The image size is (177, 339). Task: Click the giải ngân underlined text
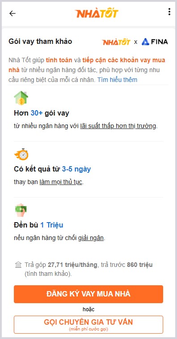coord(91,238)
